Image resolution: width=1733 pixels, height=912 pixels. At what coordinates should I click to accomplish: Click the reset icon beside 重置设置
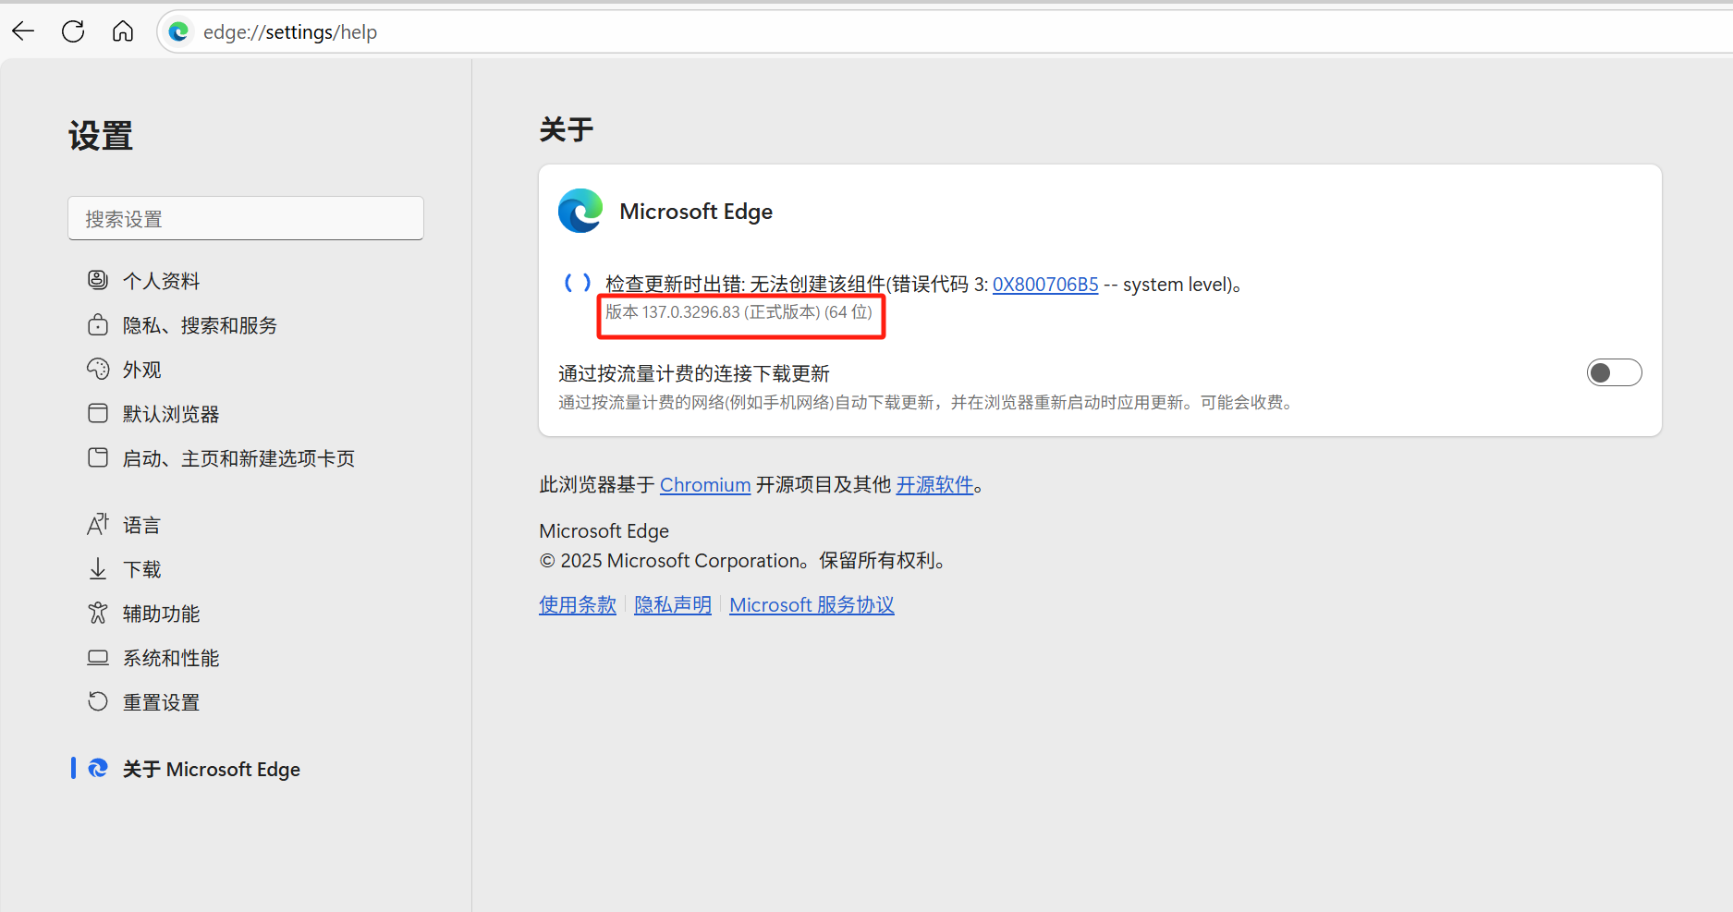[98, 701]
